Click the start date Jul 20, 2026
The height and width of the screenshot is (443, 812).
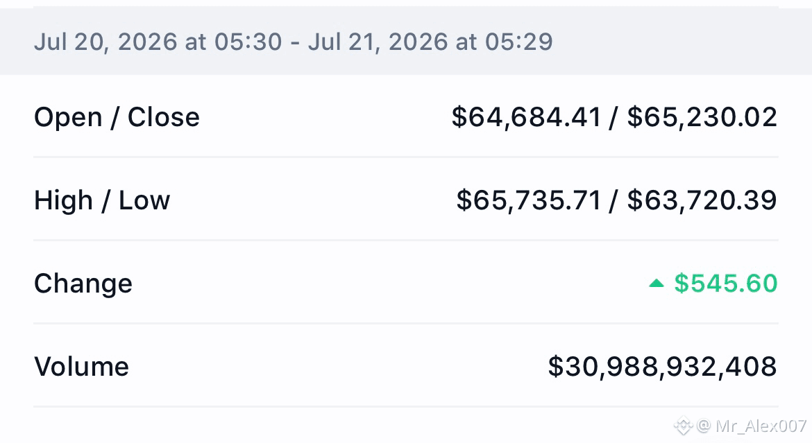pyautogui.click(x=105, y=42)
